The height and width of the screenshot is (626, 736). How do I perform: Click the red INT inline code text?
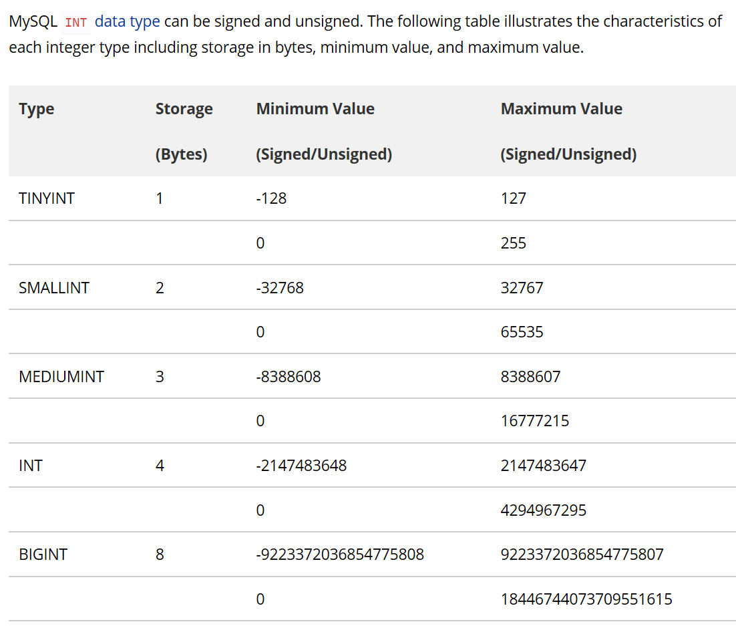(76, 22)
